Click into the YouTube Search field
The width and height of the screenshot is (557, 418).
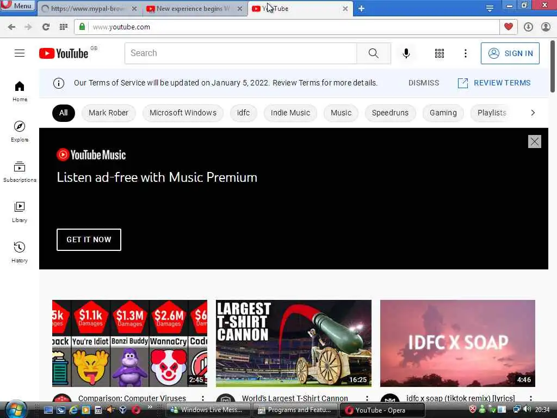point(240,53)
